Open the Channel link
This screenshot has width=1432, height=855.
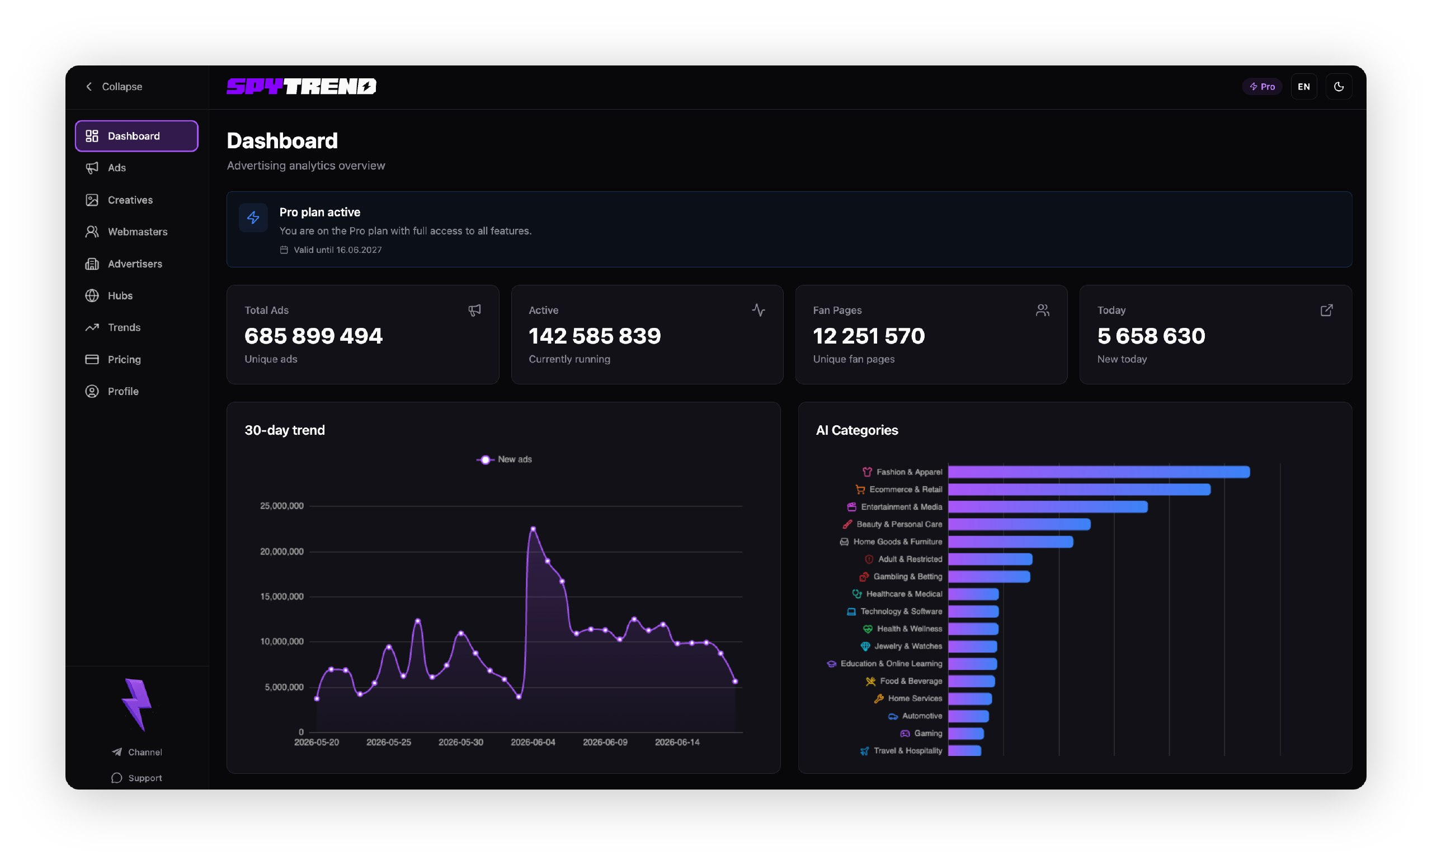(136, 753)
